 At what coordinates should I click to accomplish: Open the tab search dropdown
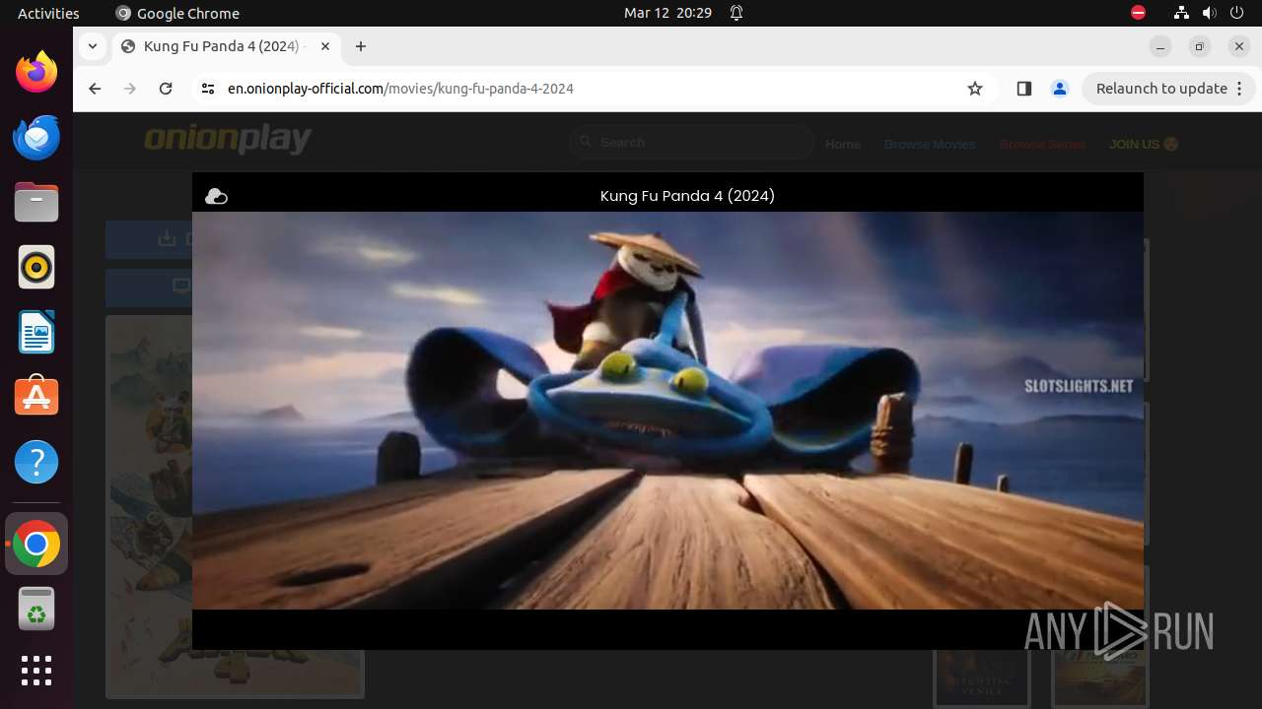coord(92,46)
